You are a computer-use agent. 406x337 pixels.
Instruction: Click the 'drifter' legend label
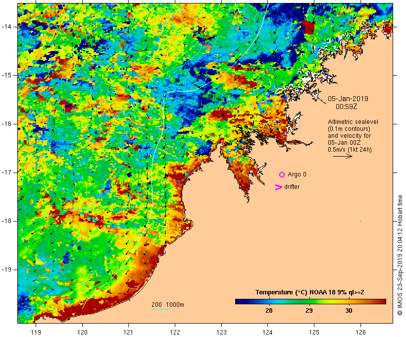(292, 187)
